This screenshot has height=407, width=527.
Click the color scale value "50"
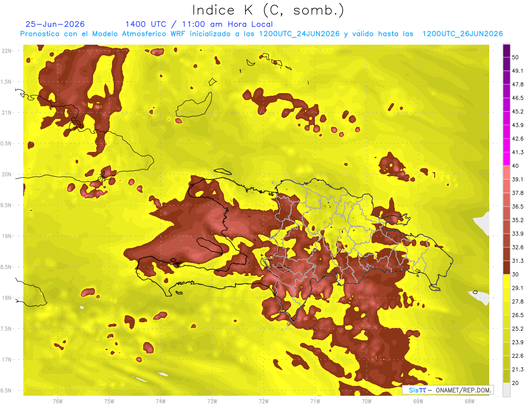516,58
